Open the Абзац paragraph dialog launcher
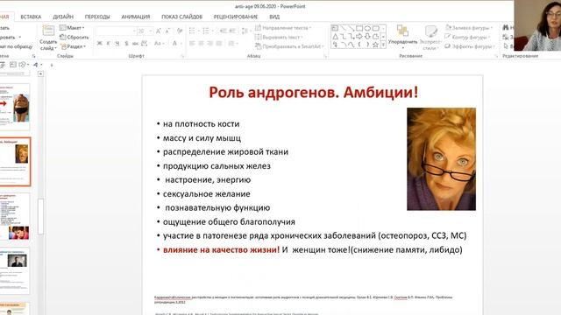Screen dimensions: 561x315 (x=325, y=56)
